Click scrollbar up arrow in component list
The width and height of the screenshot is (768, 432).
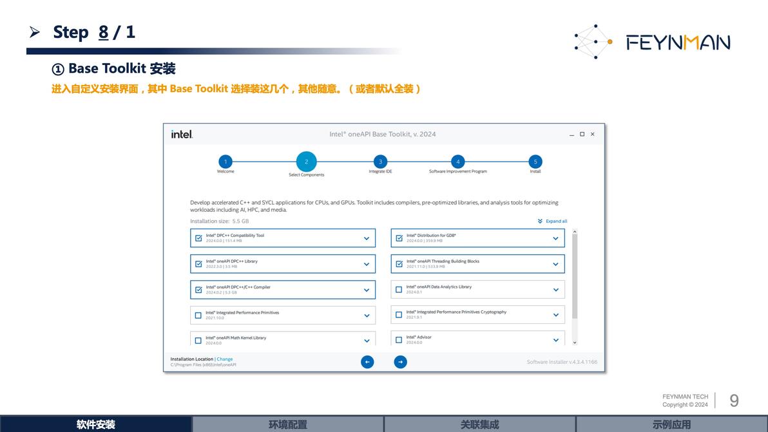tap(575, 231)
